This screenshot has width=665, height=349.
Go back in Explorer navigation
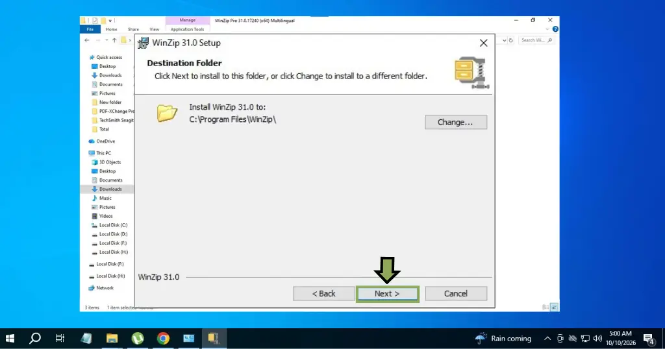click(x=87, y=40)
